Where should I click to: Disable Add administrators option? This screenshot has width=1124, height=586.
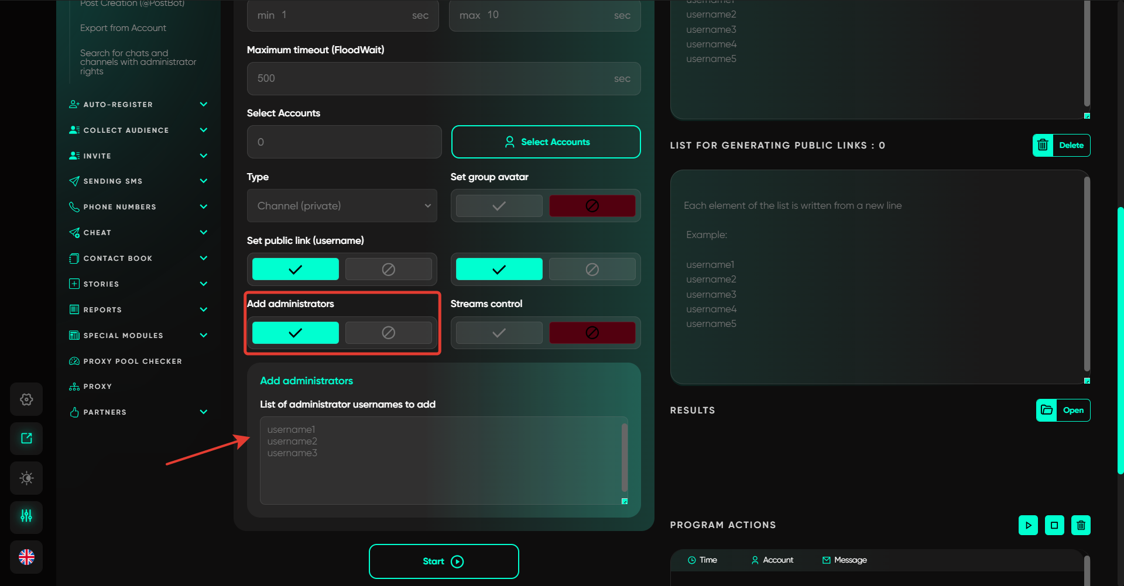click(x=388, y=333)
